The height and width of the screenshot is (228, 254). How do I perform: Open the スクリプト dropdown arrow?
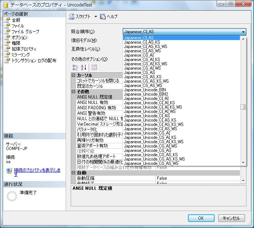coord(96,17)
